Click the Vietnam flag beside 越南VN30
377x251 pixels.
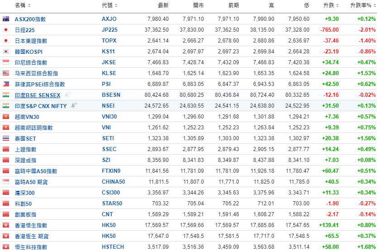point(6,117)
